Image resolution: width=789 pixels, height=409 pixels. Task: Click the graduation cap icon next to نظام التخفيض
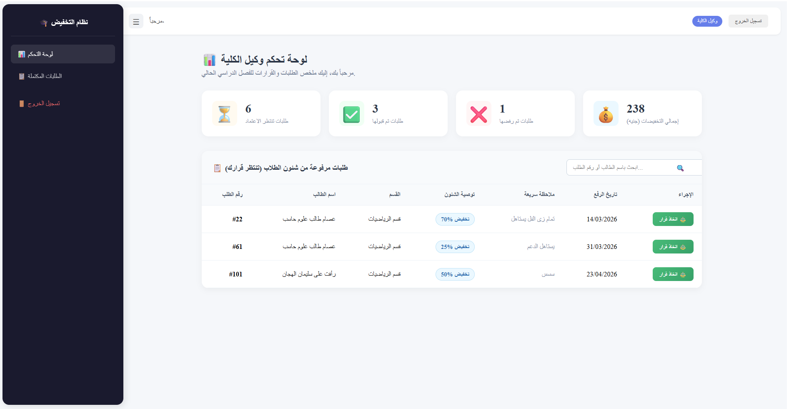click(43, 23)
